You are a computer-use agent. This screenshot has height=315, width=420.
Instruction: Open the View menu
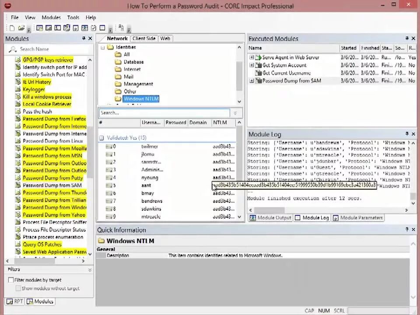[x=30, y=17]
